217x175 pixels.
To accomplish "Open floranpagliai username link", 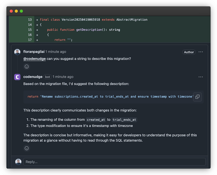I will 34,52.
